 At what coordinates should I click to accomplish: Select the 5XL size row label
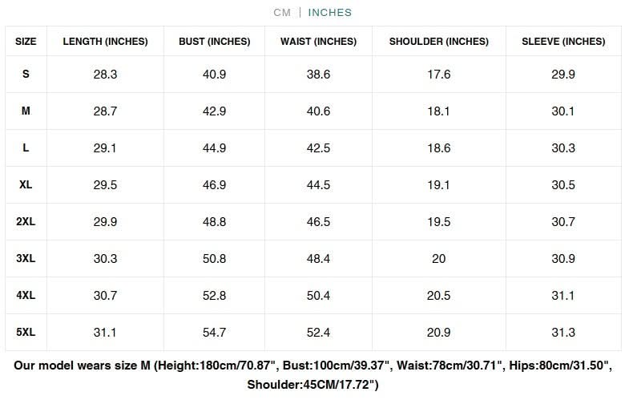point(26,333)
